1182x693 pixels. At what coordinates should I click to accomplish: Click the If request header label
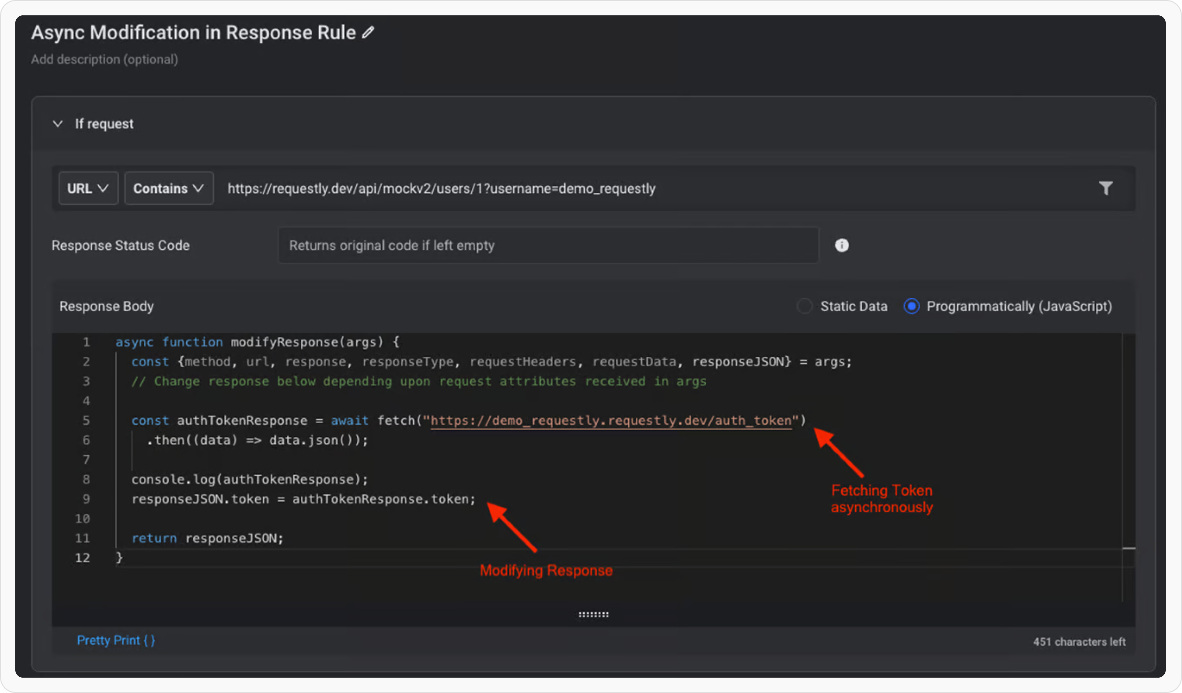104,124
